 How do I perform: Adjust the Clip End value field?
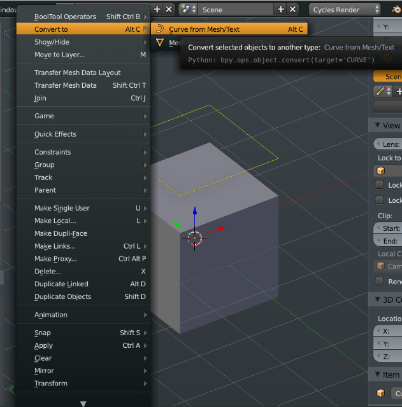point(388,241)
